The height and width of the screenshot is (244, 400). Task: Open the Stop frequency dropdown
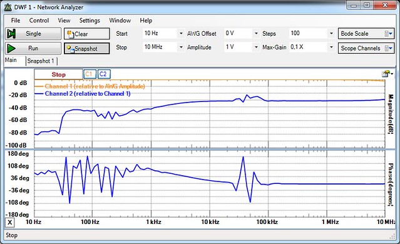pyautogui.click(x=181, y=47)
